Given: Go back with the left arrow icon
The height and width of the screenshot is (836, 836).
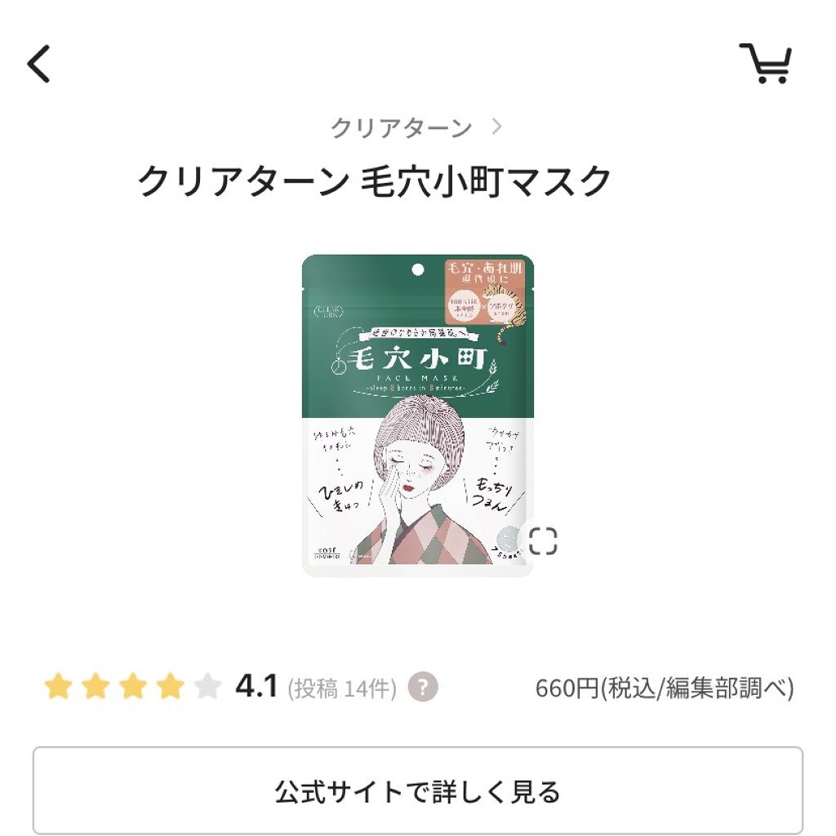Looking at the screenshot, I should click(x=39, y=64).
